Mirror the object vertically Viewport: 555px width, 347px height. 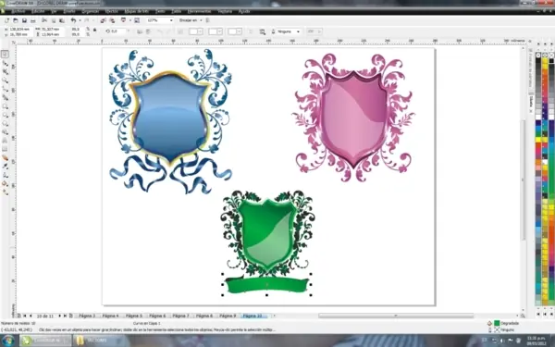(148, 31)
